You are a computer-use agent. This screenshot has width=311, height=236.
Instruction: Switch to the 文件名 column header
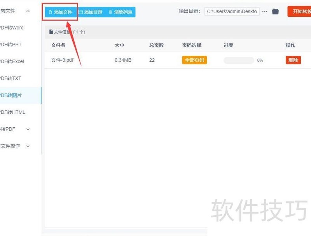(58, 45)
